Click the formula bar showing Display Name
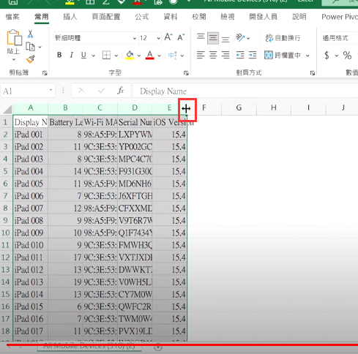358x354 pixels. [x=245, y=91]
